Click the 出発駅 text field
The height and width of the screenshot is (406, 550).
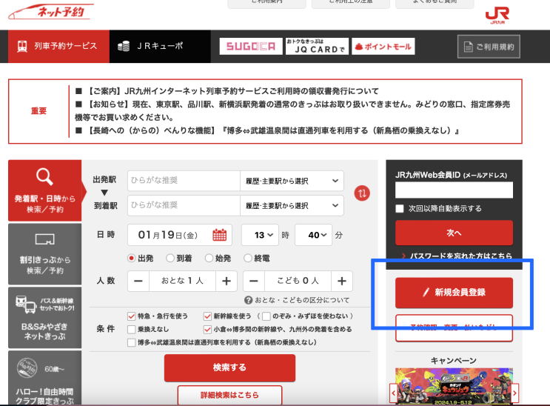(184, 181)
